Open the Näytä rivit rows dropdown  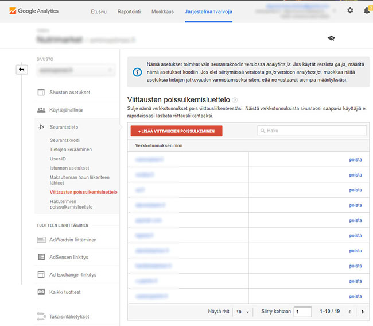pos(243,312)
